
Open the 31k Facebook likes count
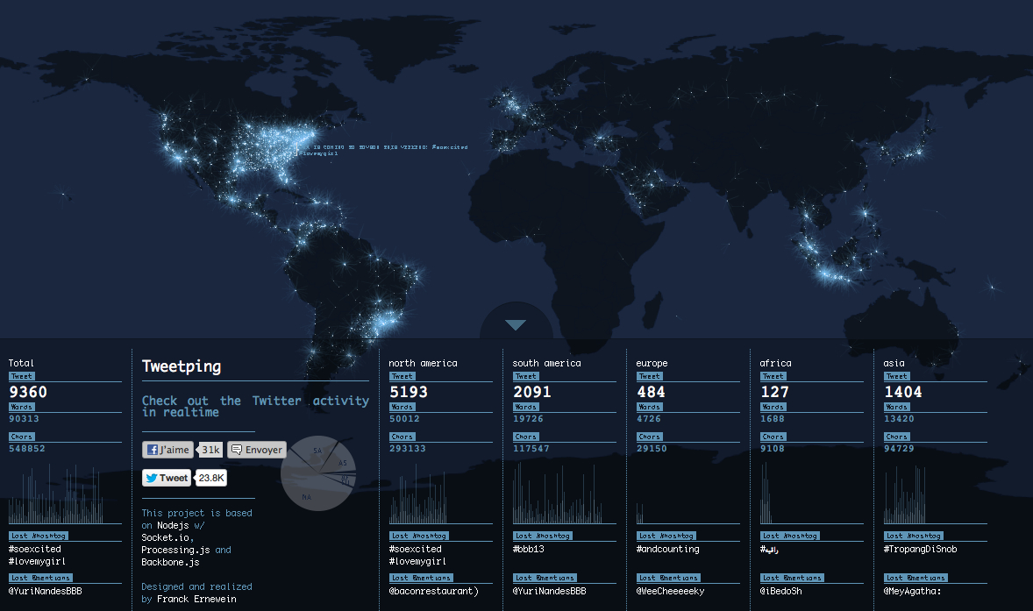210,450
